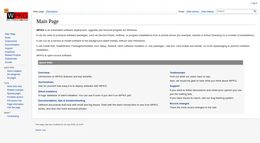The image size is (260, 143).
Task: Open sidebar Documentation link
Action: pyautogui.click(x=12, y=45)
